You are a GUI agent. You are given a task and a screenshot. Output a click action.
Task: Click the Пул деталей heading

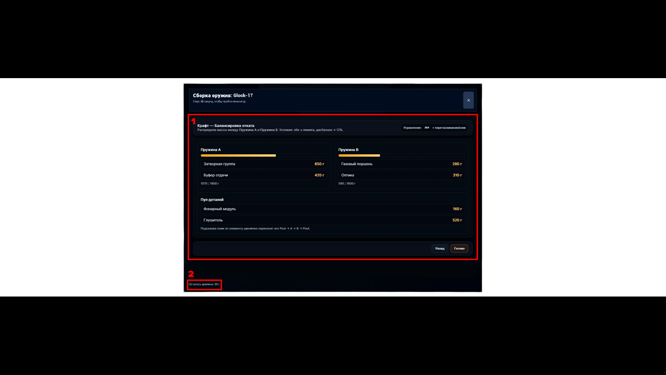tap(212, 200)
